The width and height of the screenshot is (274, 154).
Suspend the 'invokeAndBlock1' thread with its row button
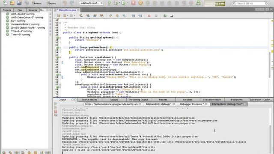click(50, 24)
